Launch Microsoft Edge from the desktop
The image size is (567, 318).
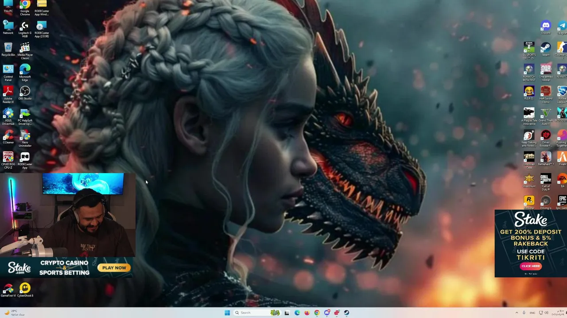coord(25,73)
